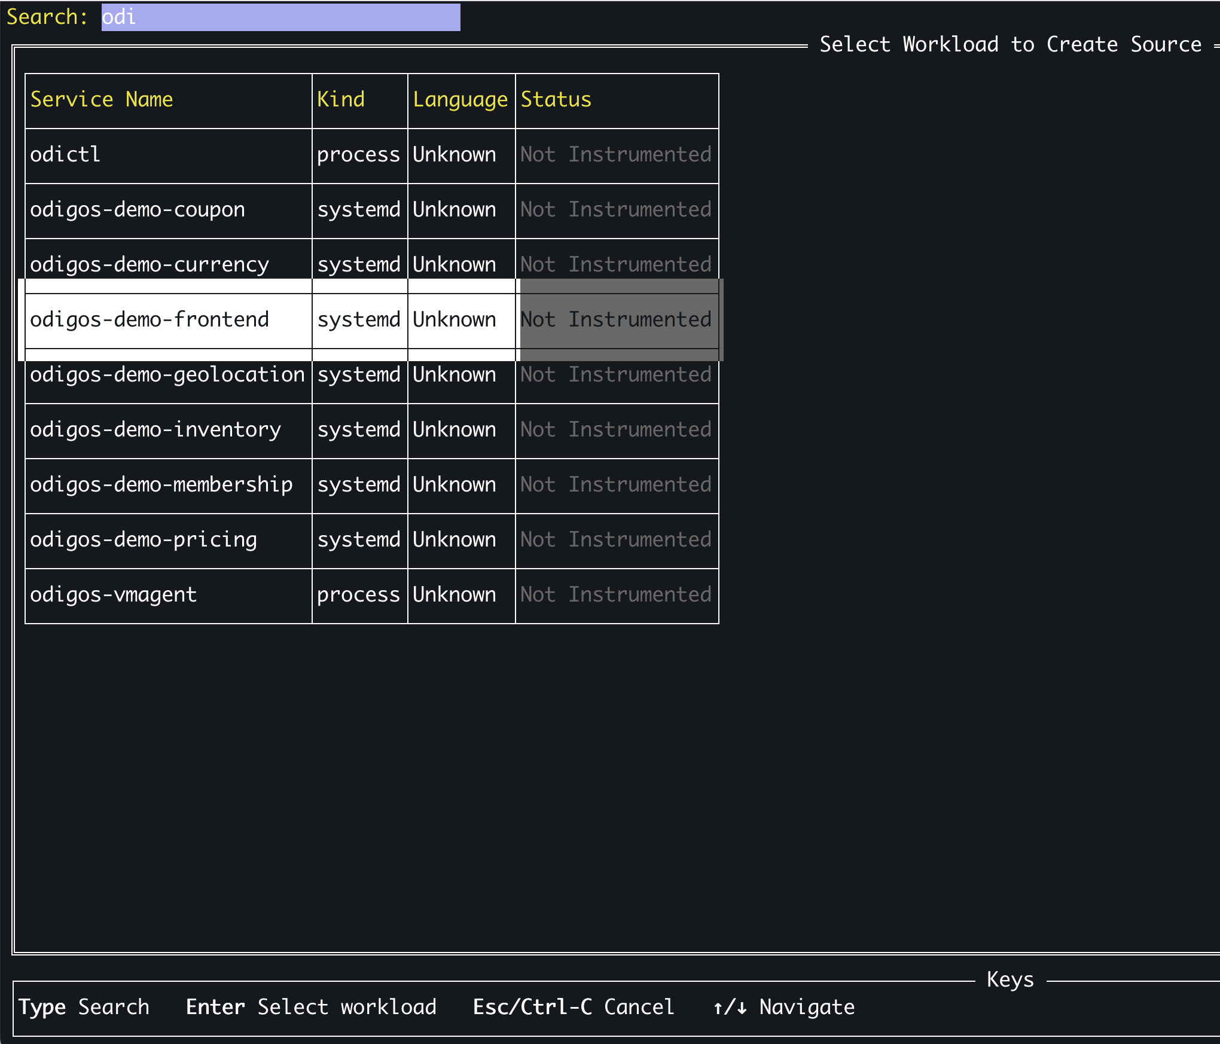Click the Type Search key hint
Viewport: 1220px width, 1044px height.
pyautogui.click(x=84, y=1007)
